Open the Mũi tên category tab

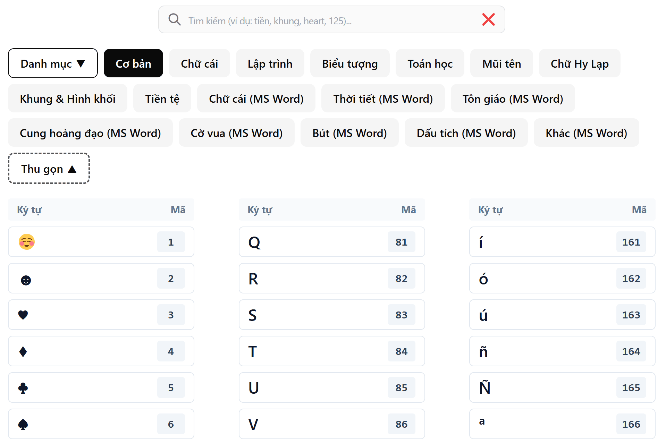point(501,63)
